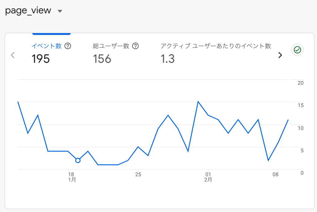Click the circled data point on chart
The height and width of the screenshot is (212, 317).
pos(78,160)
